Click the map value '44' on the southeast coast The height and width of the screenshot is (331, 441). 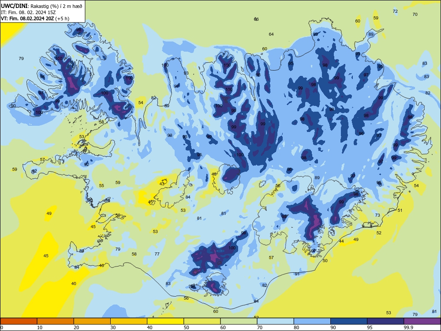tap(341, 241)
